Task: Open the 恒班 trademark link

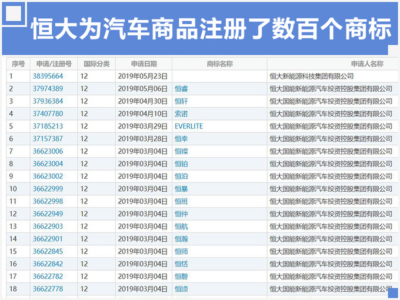Action: coord(181,201)
